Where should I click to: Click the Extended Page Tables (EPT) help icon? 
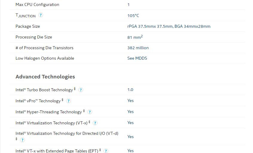tap(106, 151)
